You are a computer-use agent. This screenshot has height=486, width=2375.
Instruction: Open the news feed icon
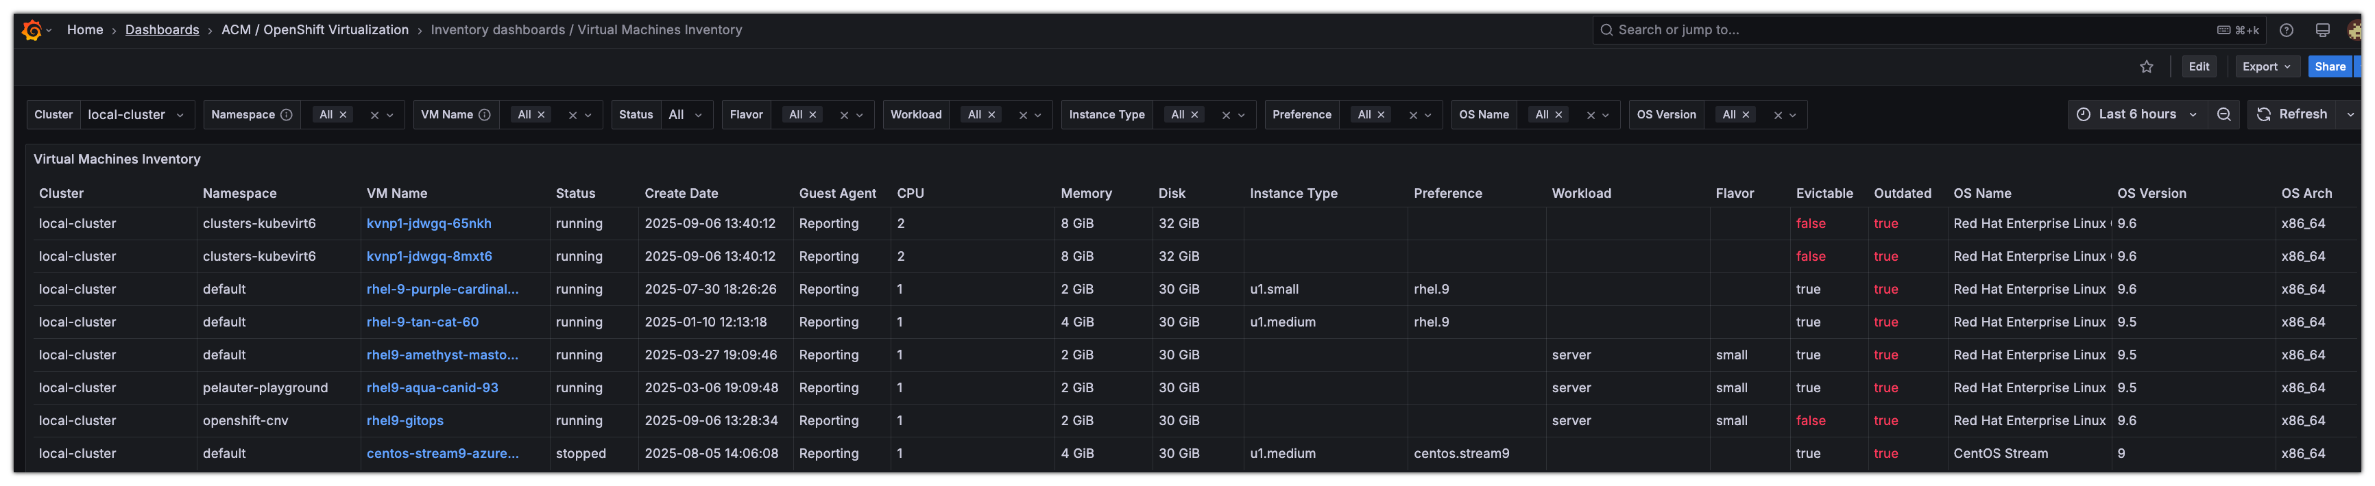(2322, 30)
